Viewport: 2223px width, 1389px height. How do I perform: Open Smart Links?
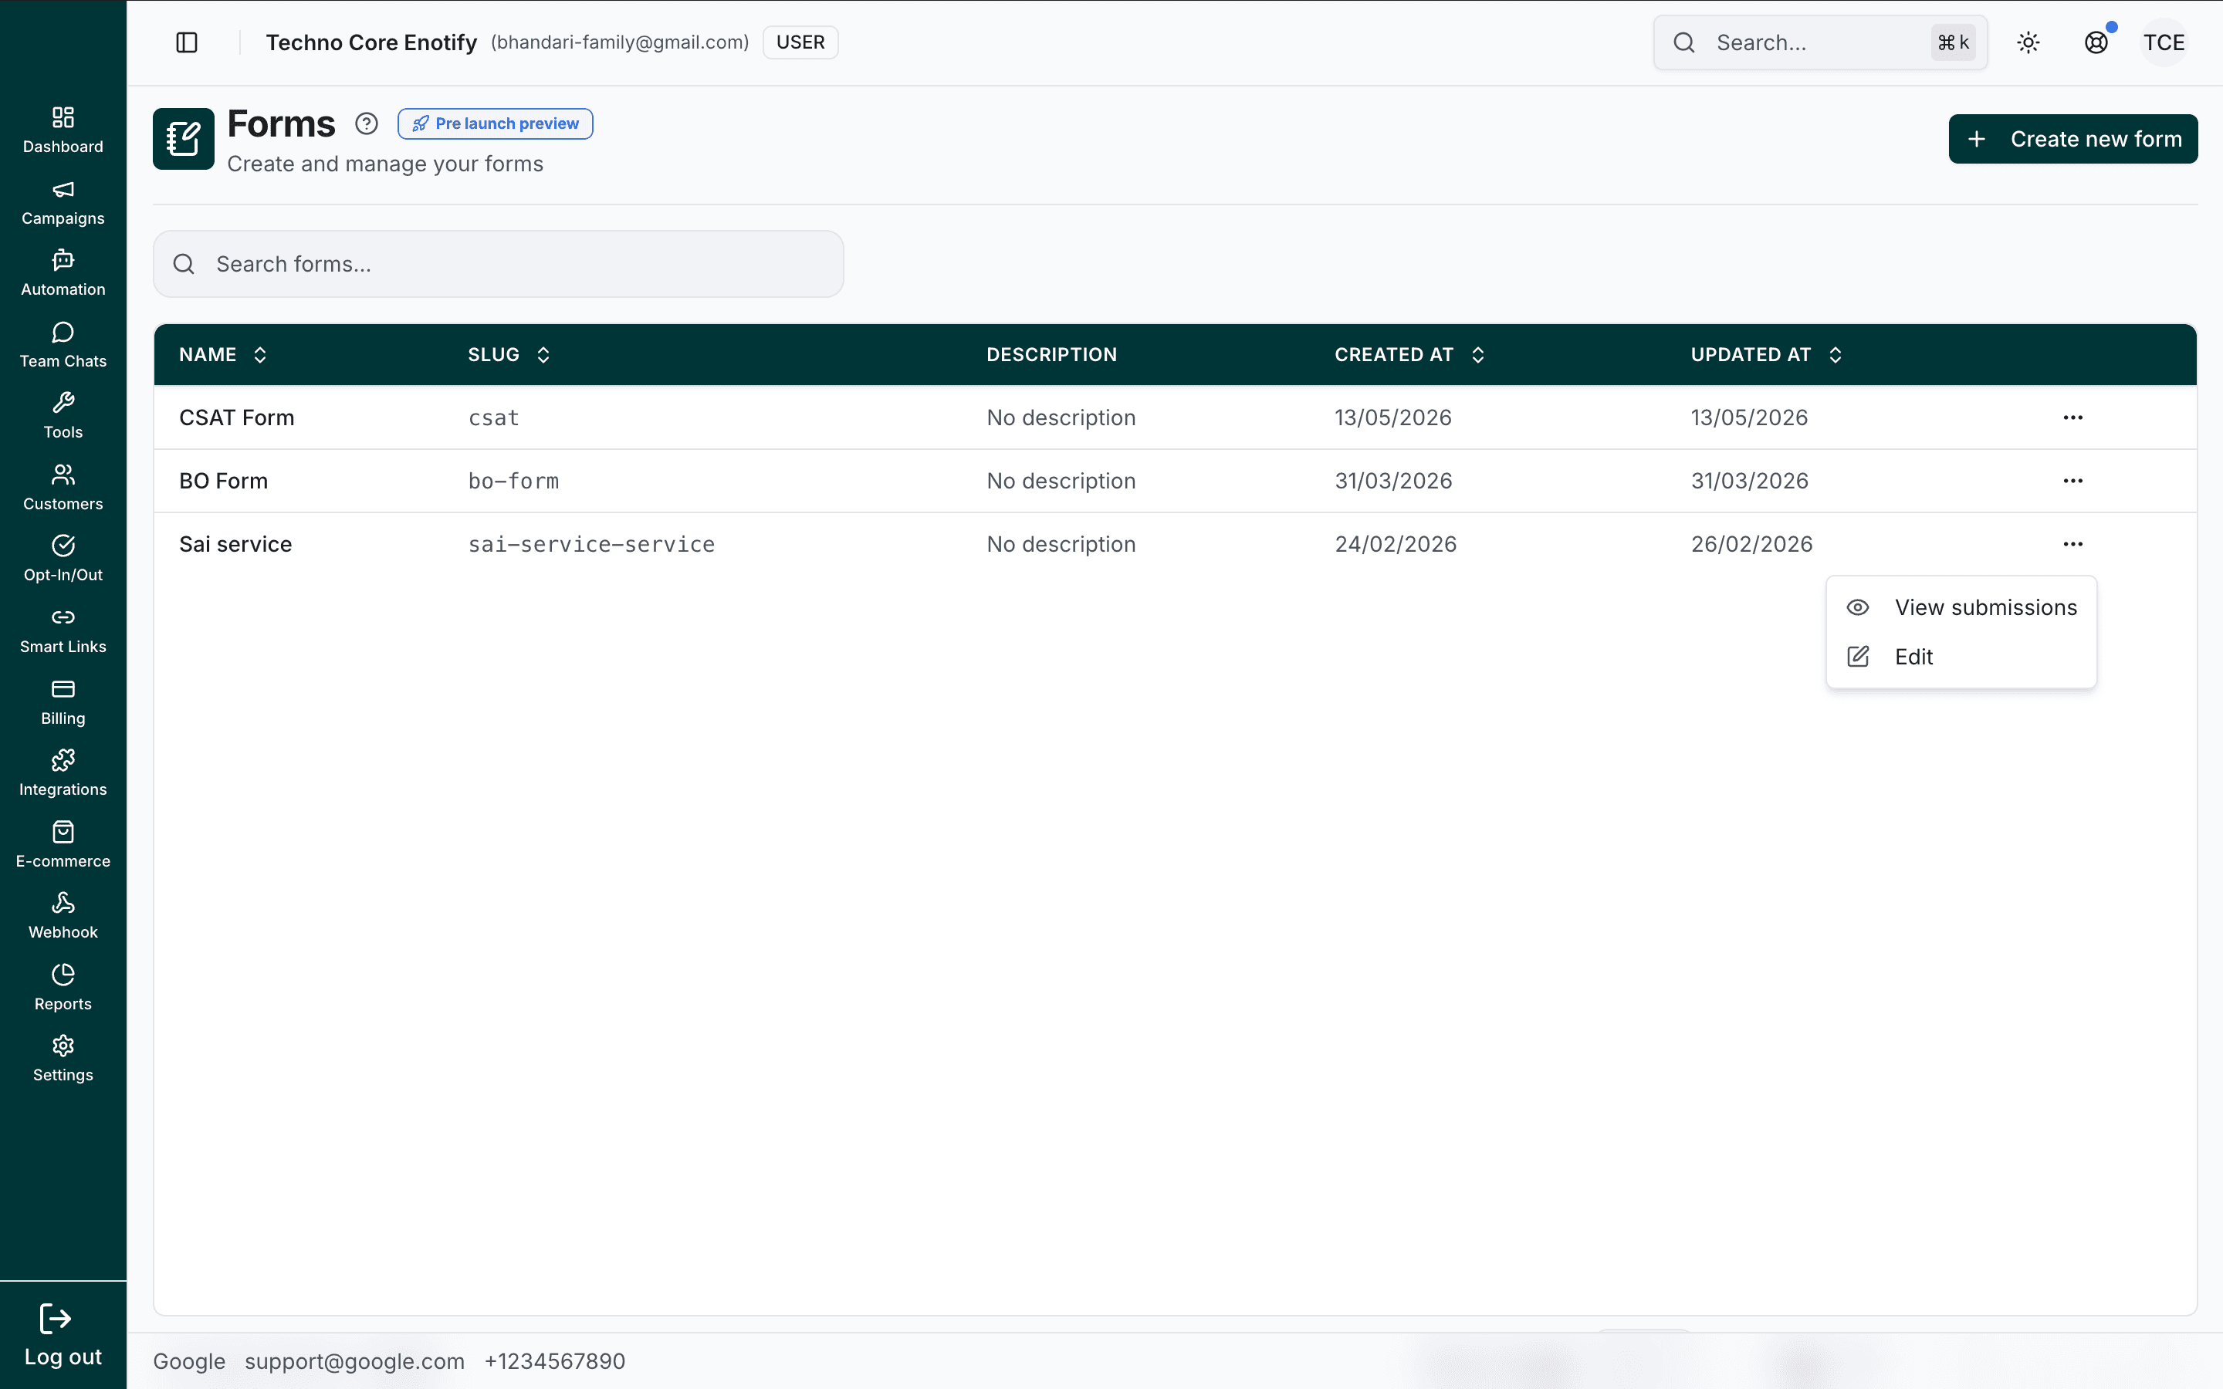tap(63, 630)
